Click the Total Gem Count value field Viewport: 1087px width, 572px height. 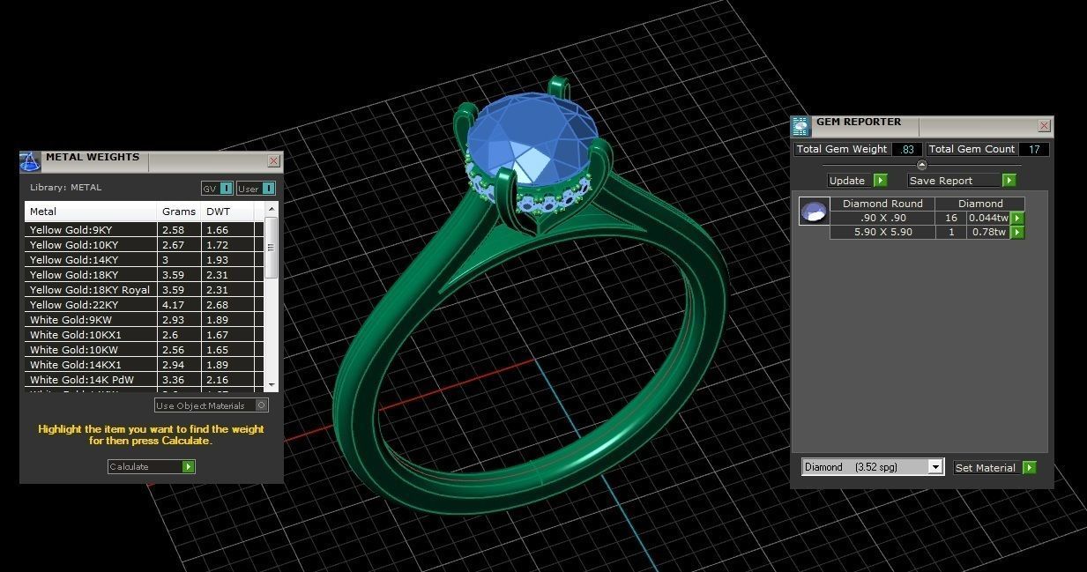coord(1033,149)
